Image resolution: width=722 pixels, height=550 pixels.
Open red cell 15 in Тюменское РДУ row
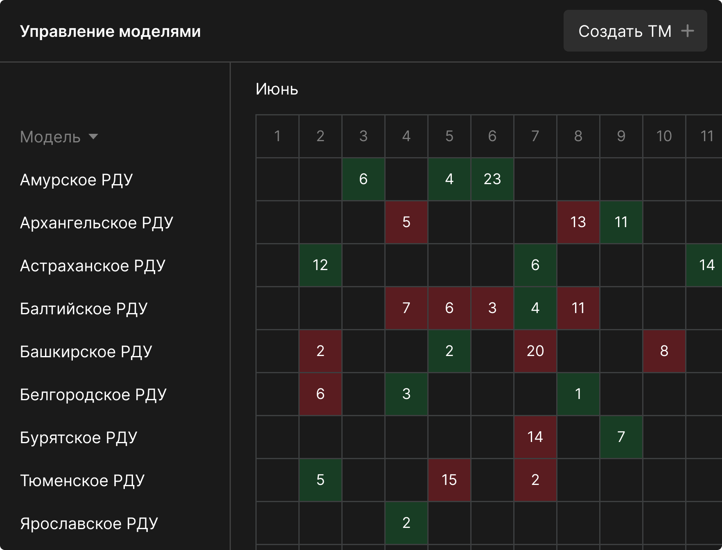click(x=449, y=480)
